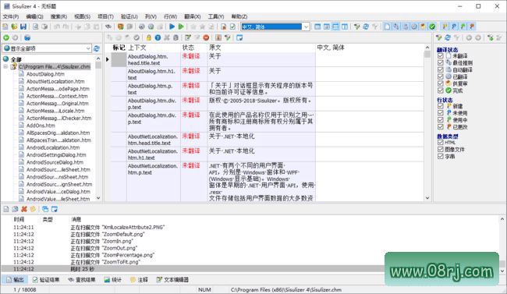
Task: Click the 中文, 简体 column header
Action: pos(369,48)
